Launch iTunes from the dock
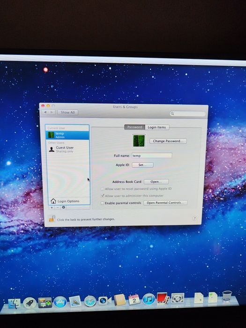The image size is (246, 328). pyautogui.click(x=149, y=299)
